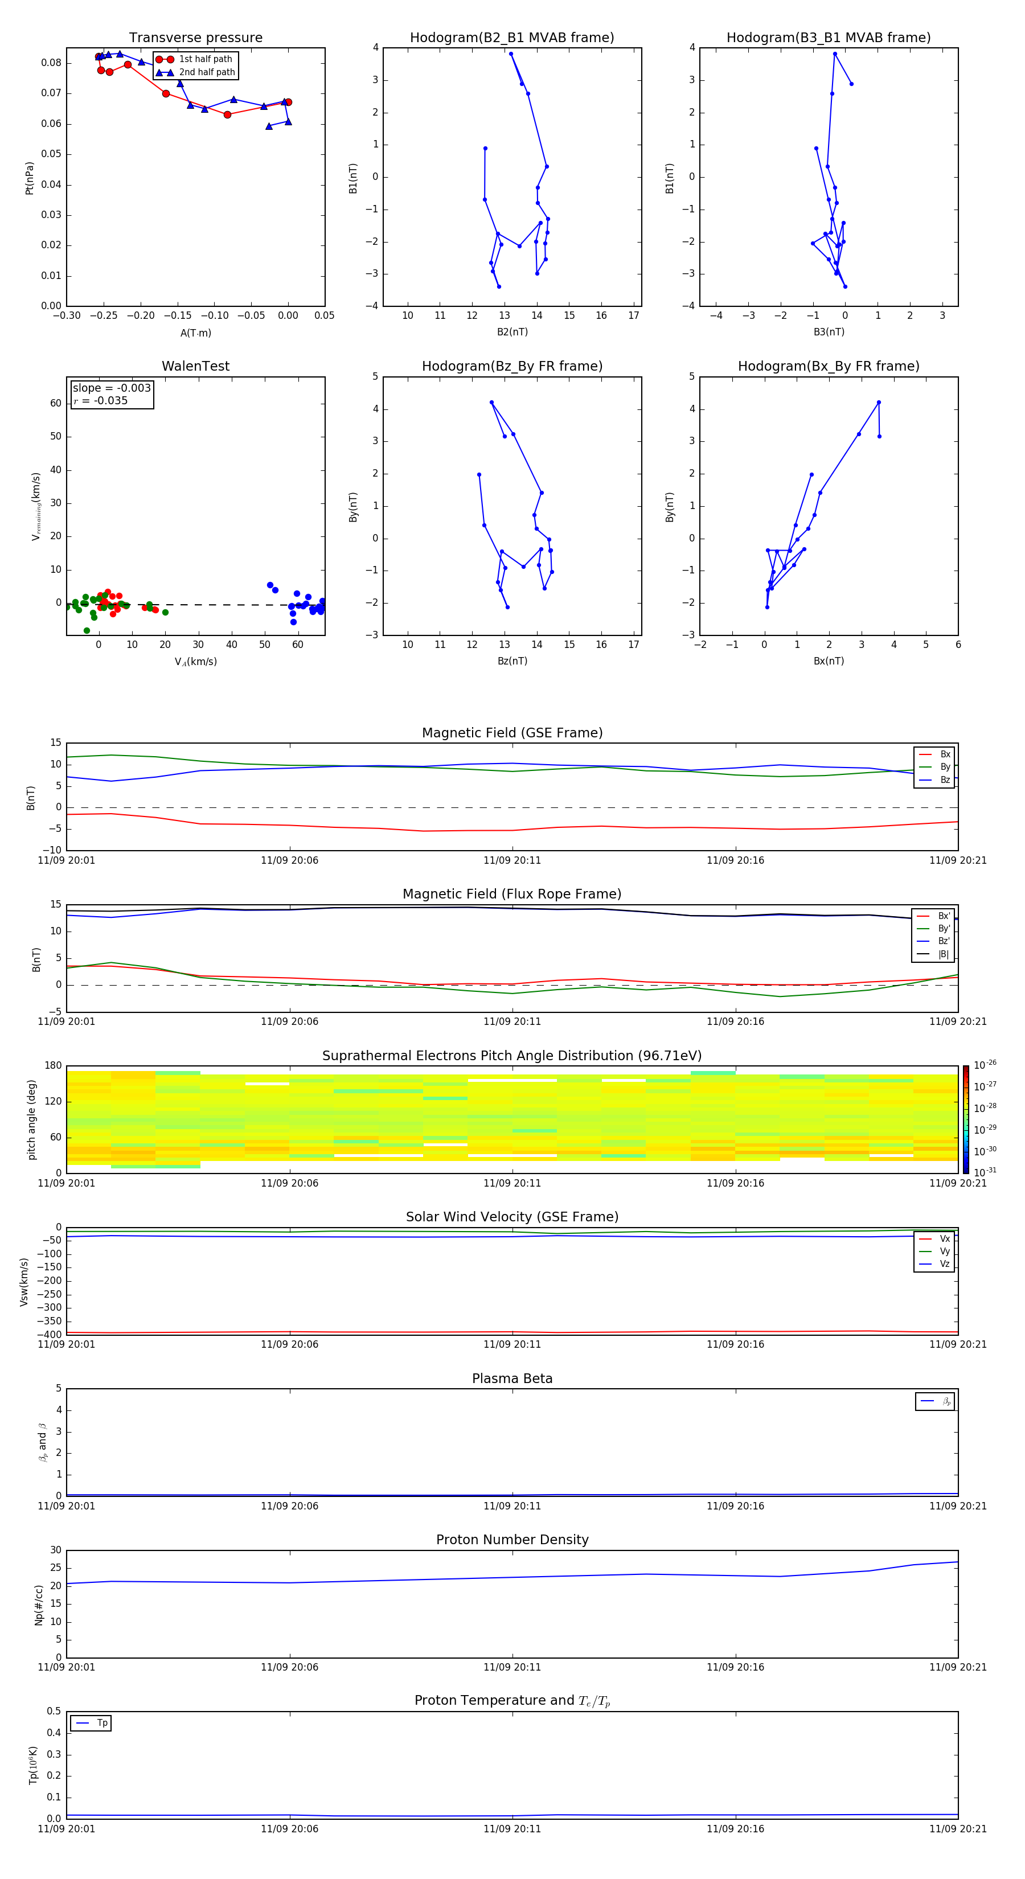
Task: Select the 'Hodogram(Bz_By FR frame)' title
Action: (512, 366)
